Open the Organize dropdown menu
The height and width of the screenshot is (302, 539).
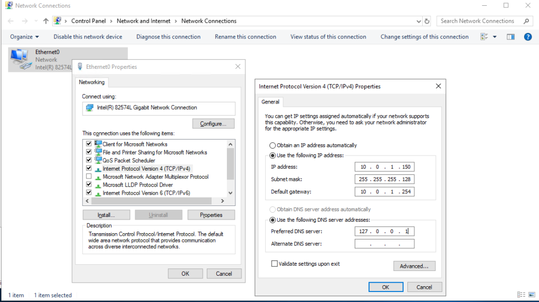(x=25, y=37)
